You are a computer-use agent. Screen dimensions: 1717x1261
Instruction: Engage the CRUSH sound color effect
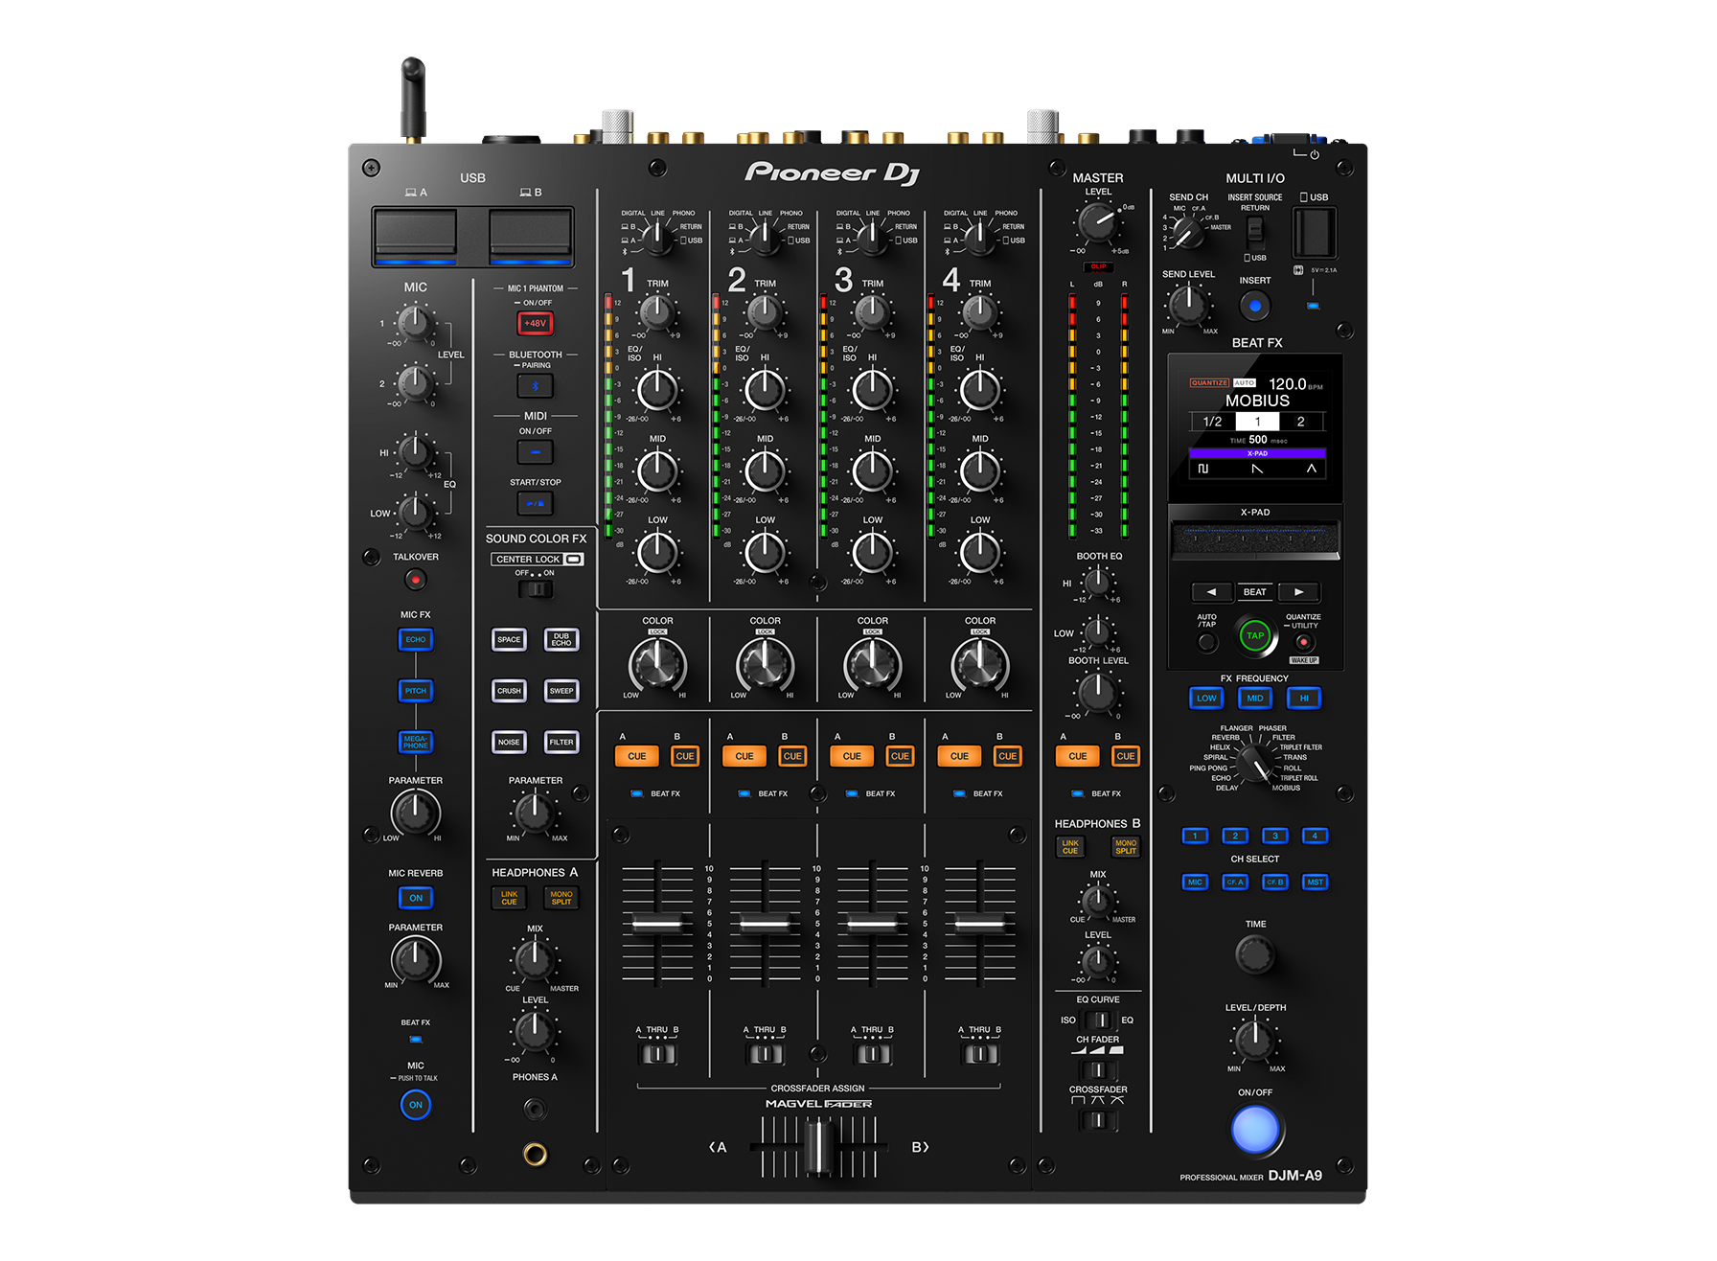[509, 691]
